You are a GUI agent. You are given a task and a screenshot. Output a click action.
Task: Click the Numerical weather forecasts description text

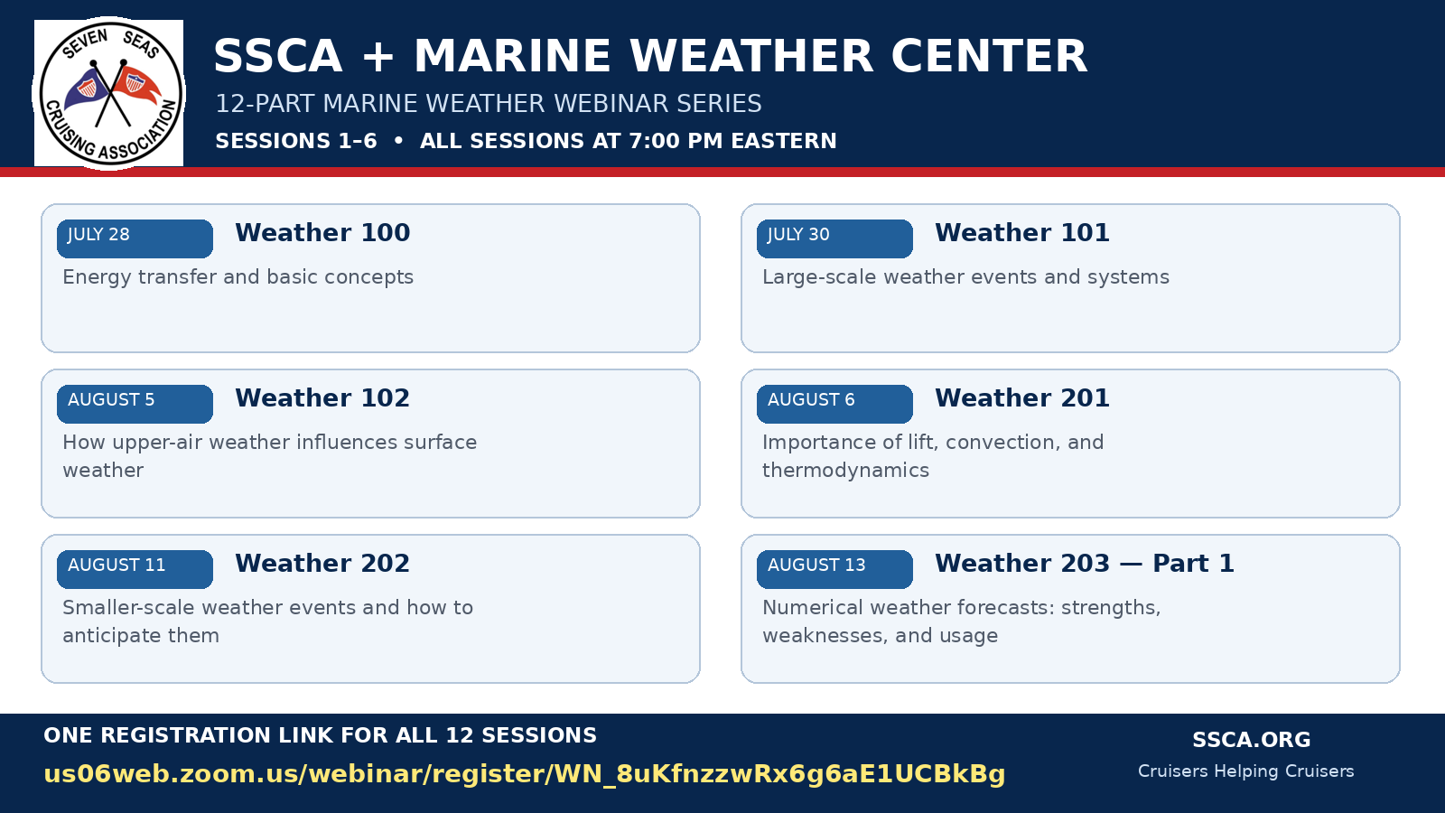[962, 621]
